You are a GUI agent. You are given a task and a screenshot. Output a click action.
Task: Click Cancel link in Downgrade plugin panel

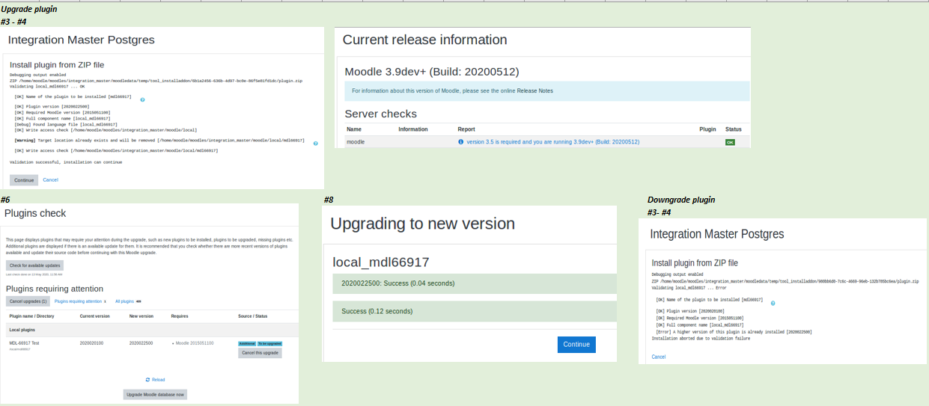pyautogui.click(x=659, y=357)
